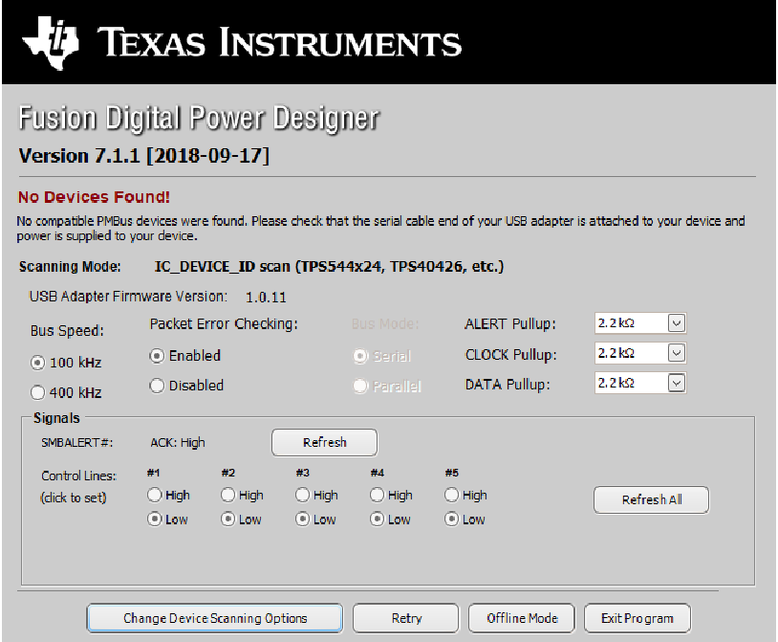778x642 pixels.
Task: Click the 'CLOCK Pullup:' label
Action: tap(510, 355)
